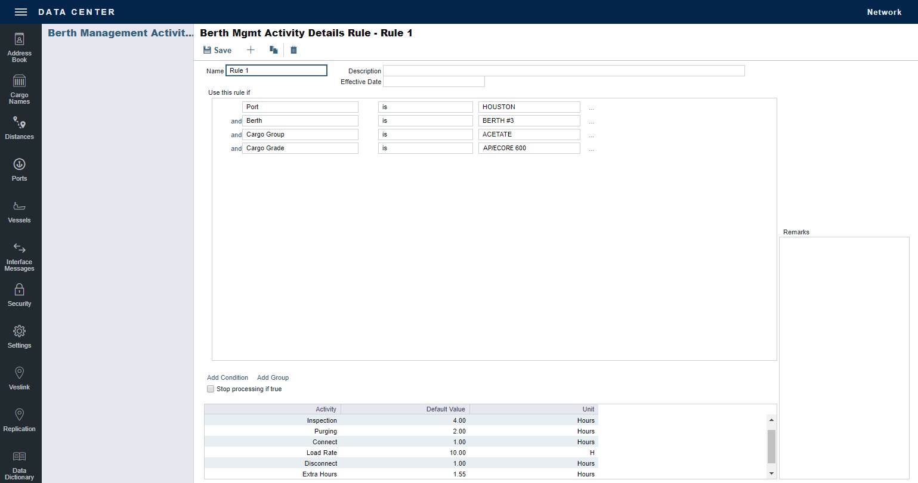This screenshot has width=918, height=483.
Task: Select Network in the top right
Action: click(884, 11)
